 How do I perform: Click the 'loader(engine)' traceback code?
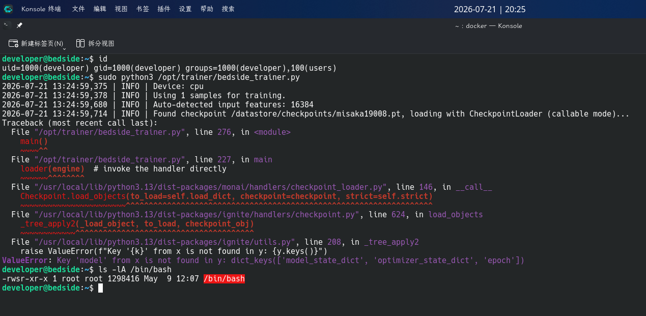pos(52,169)
